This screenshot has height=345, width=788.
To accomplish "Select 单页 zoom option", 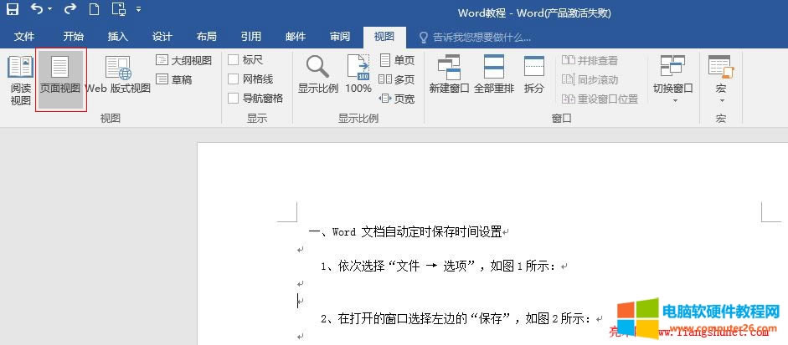I will pyautogui.click(x=397, y=60).
